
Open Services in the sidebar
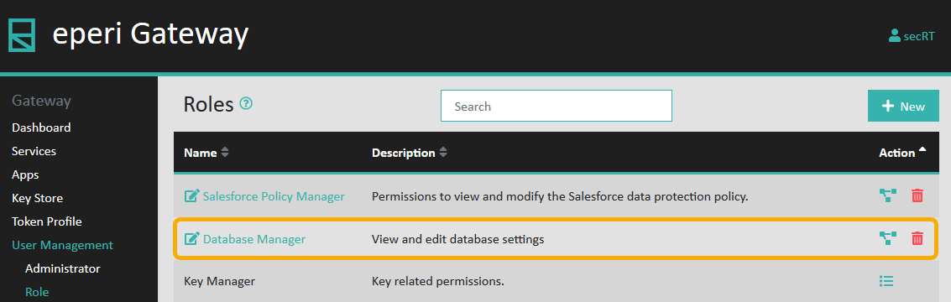34,151
